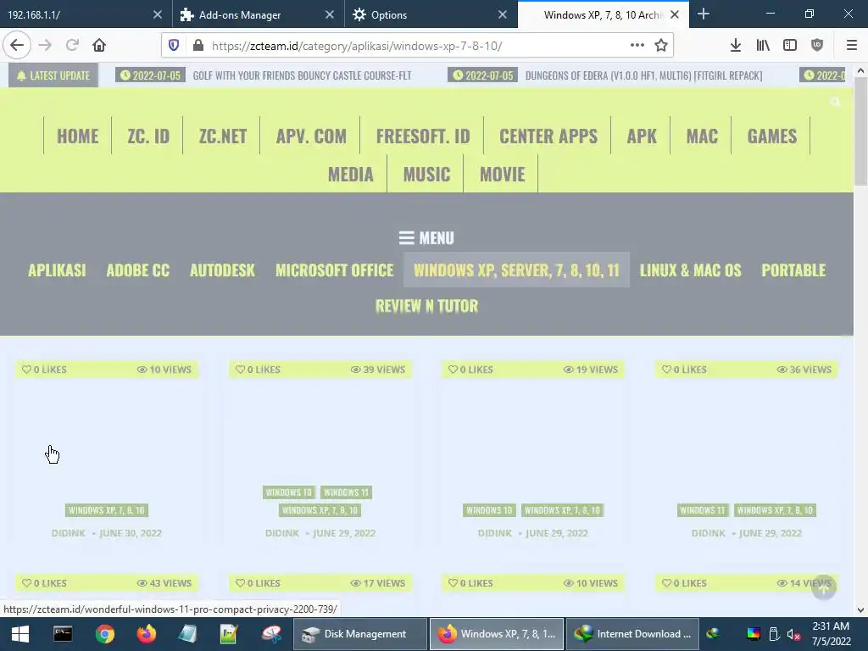Open the ZC. ID navigation item
The width and height of the screenshot is (868, 651).
[x=148, y=136]
